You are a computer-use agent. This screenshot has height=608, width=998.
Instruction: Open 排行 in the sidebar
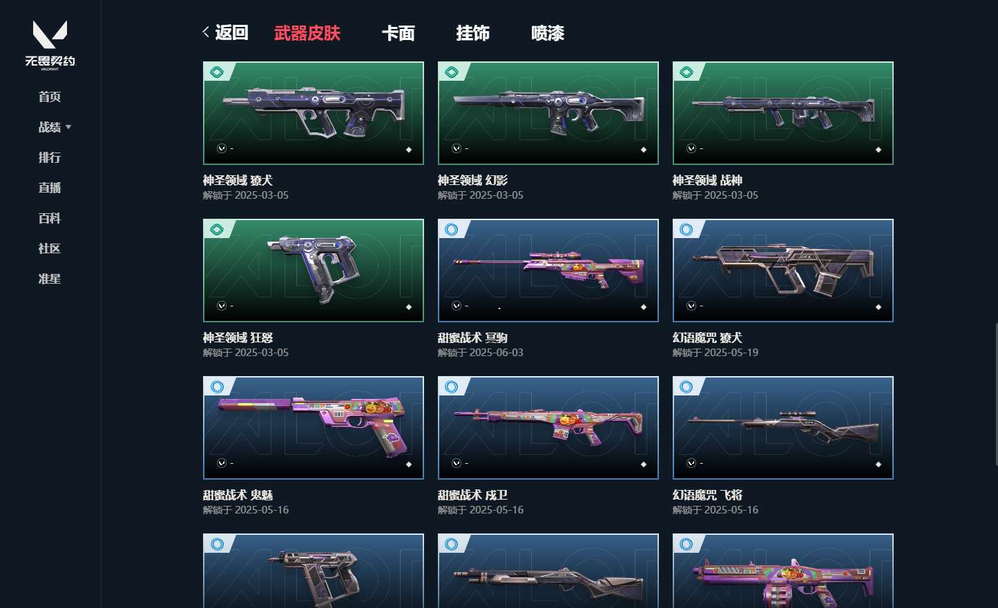tap(50, 157)
